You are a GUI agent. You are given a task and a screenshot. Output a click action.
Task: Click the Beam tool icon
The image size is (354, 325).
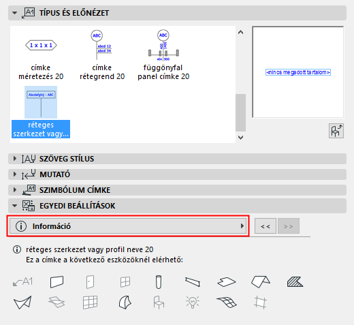click(193, 282)
